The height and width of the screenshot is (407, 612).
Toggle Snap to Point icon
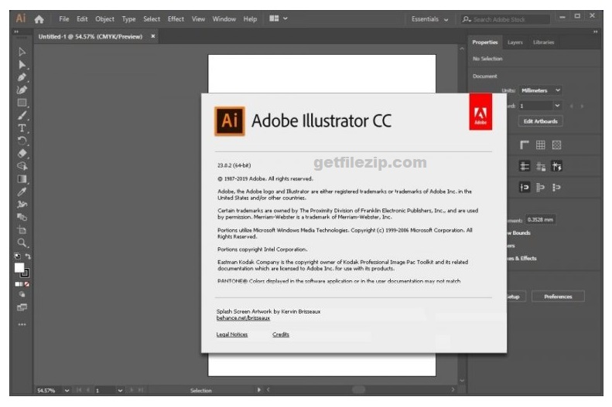(525, 188)
